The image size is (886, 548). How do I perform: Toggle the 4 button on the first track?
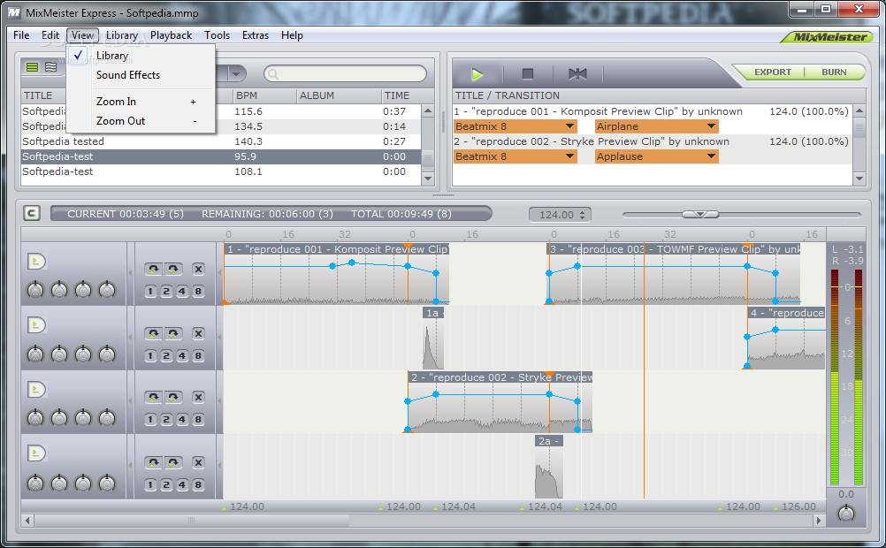[182, 292]
